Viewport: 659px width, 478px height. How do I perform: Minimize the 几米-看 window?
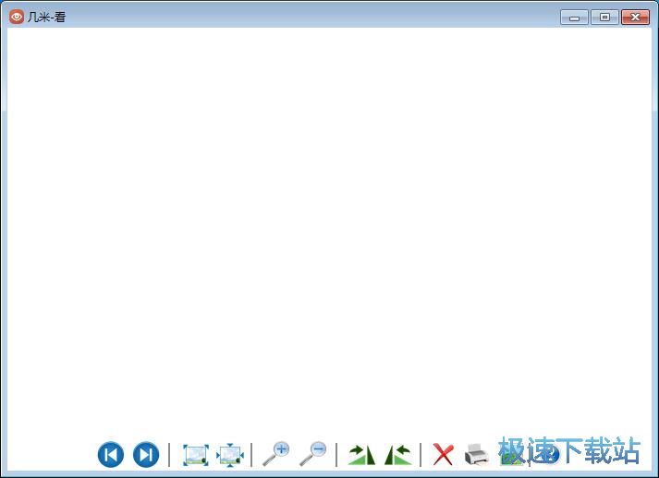point(574,18)
